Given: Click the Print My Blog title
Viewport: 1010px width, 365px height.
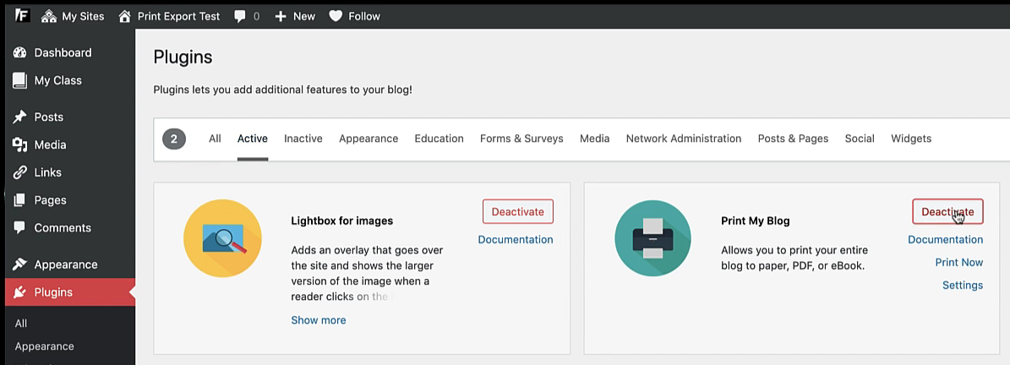Looking at the screenshot, I should [755, 221].
